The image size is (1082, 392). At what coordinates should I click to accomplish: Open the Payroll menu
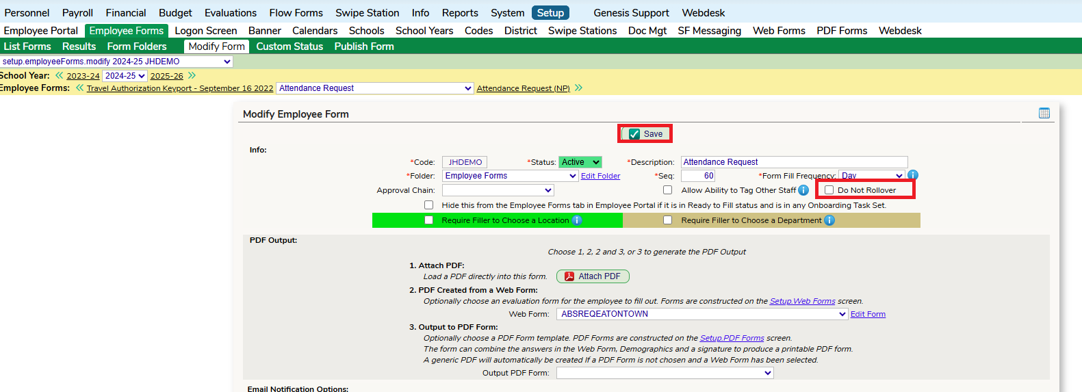click(x=77, y=12)
